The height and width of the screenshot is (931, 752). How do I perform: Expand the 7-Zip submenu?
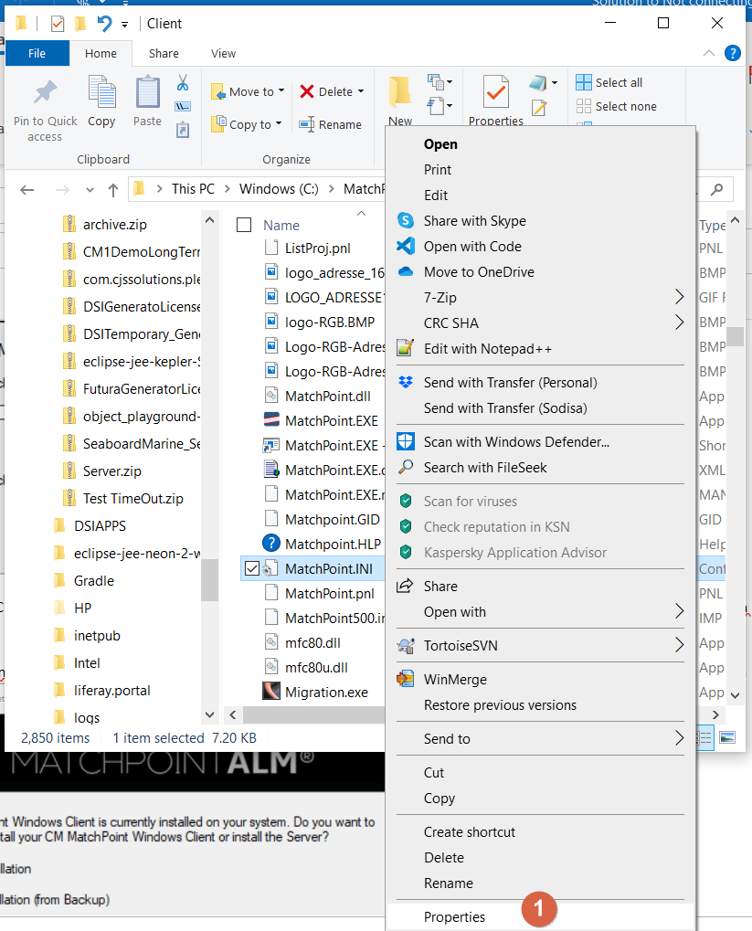point(679,297)
